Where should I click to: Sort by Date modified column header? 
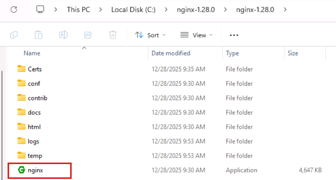(x=171, y=53)
